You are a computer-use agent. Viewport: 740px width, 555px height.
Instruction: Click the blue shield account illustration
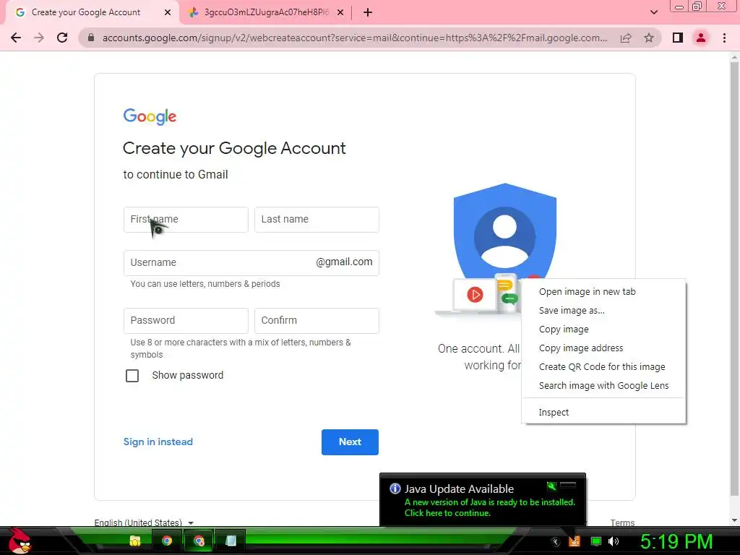point(504,231)
